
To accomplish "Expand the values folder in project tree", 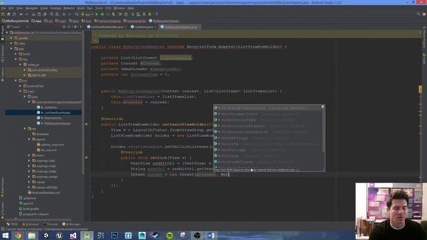I will coord(29,182).
